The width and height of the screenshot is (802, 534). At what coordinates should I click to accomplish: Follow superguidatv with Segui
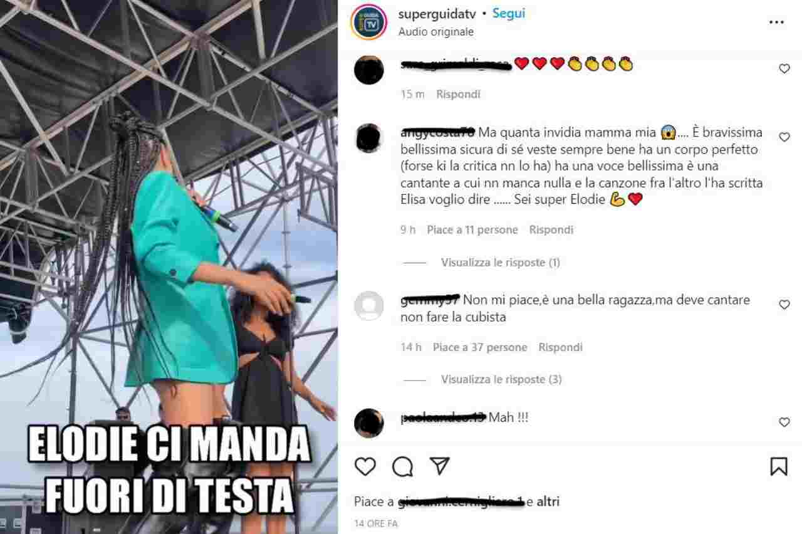508,13
